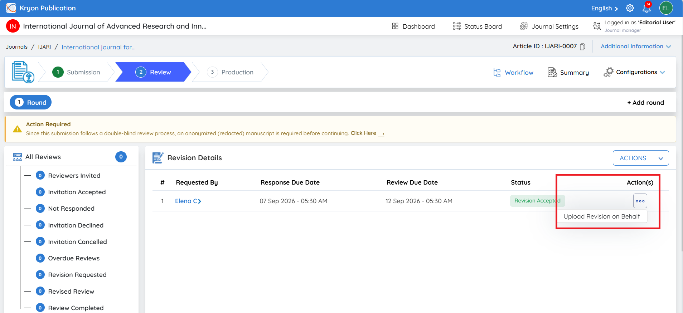Image resolution: width=683 pixels, height=313 pixels.
Task: Click the EL user avatar
Action: tap(666, 8)
